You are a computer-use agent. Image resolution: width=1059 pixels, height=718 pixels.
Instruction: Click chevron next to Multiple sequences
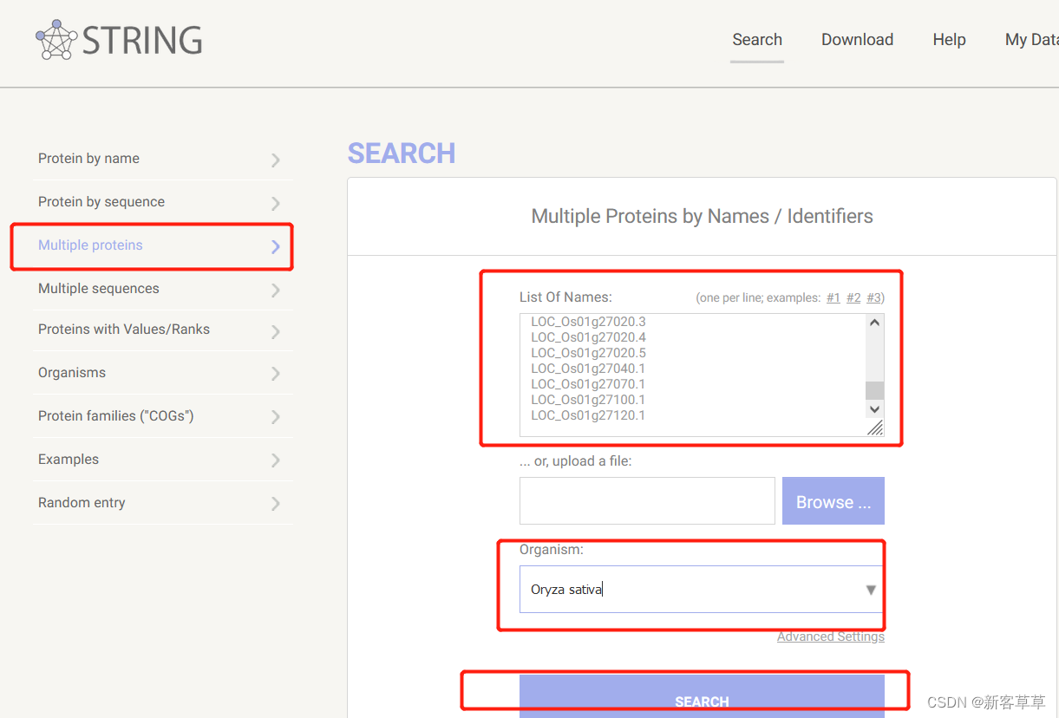pyautogui.click(x=276, y=290)
